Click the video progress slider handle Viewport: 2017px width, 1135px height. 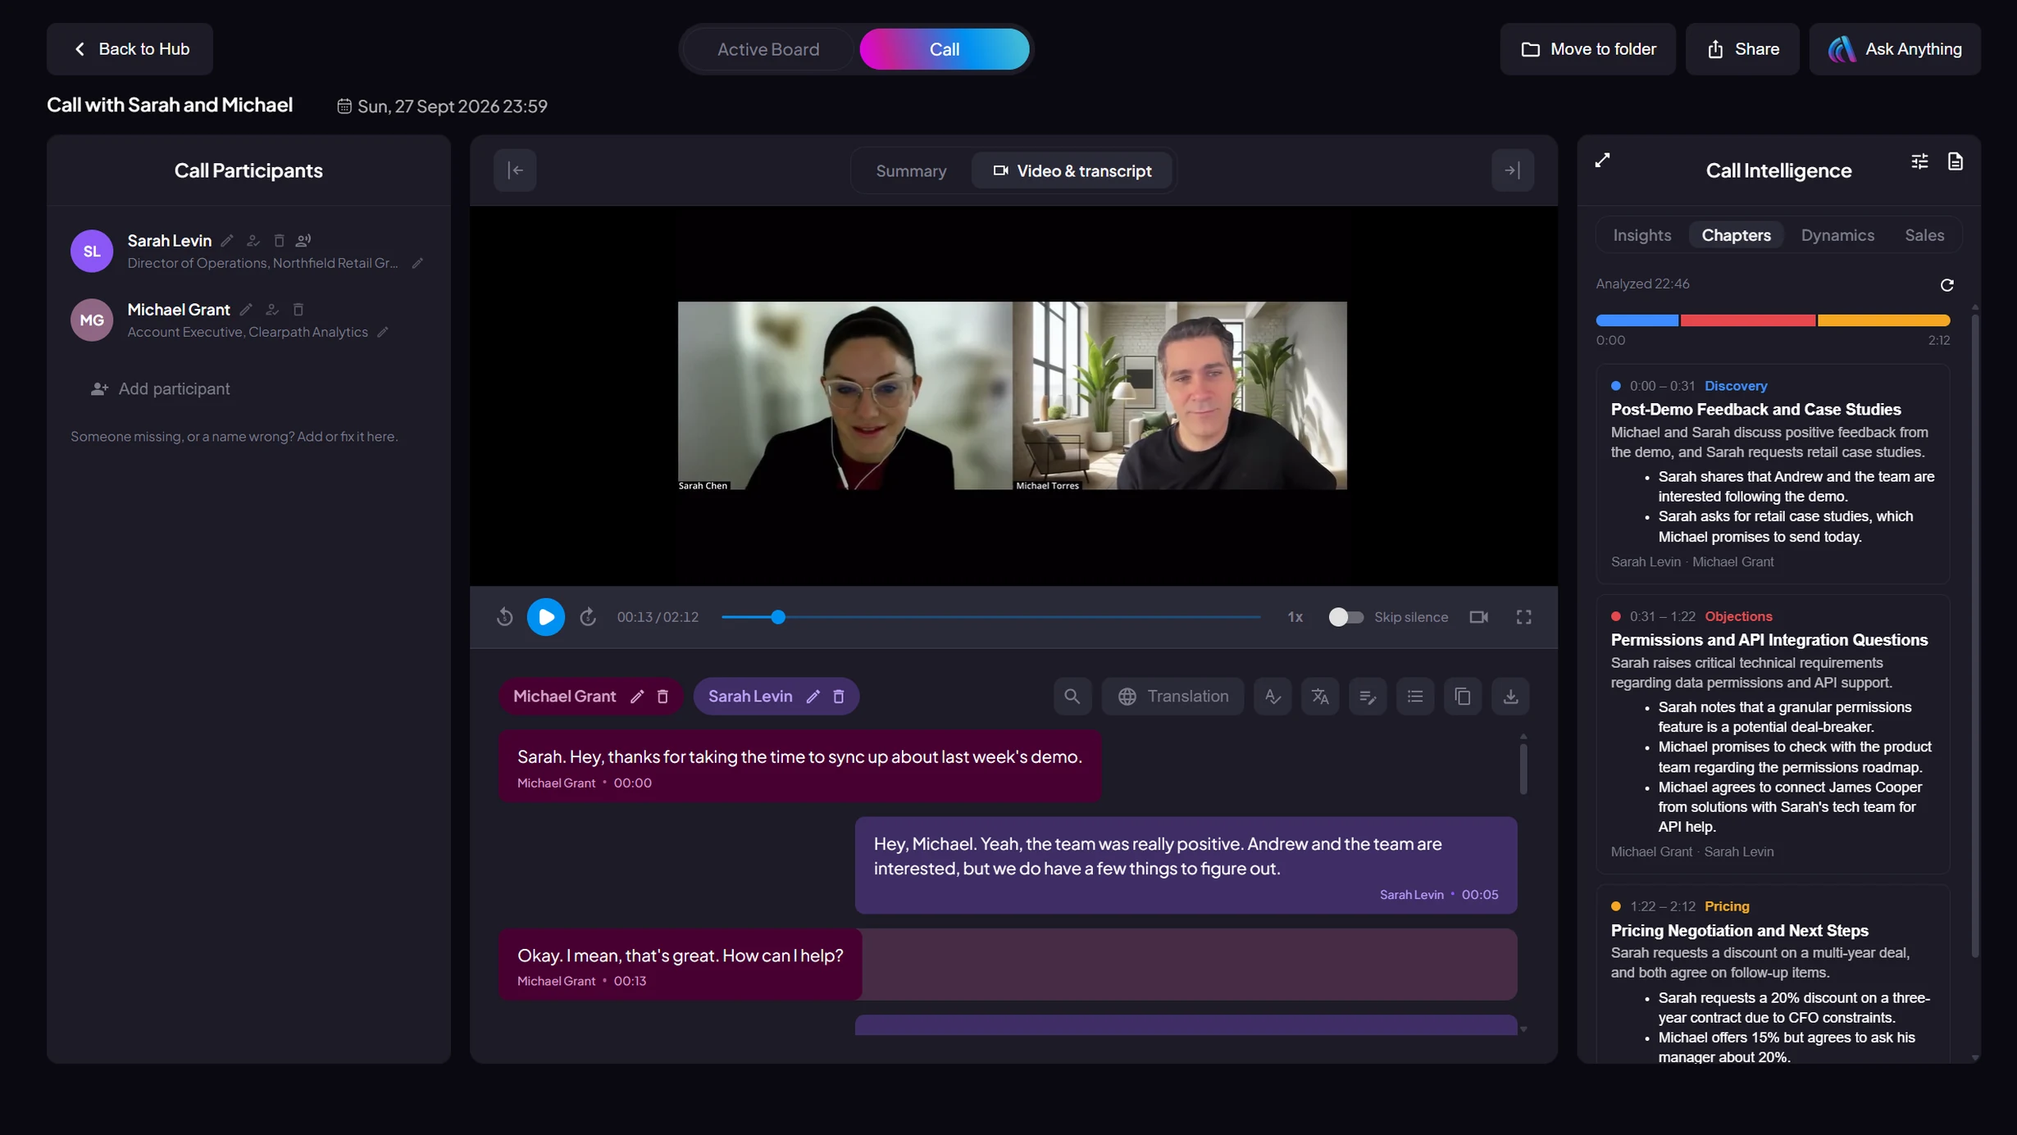click(778, 617)
